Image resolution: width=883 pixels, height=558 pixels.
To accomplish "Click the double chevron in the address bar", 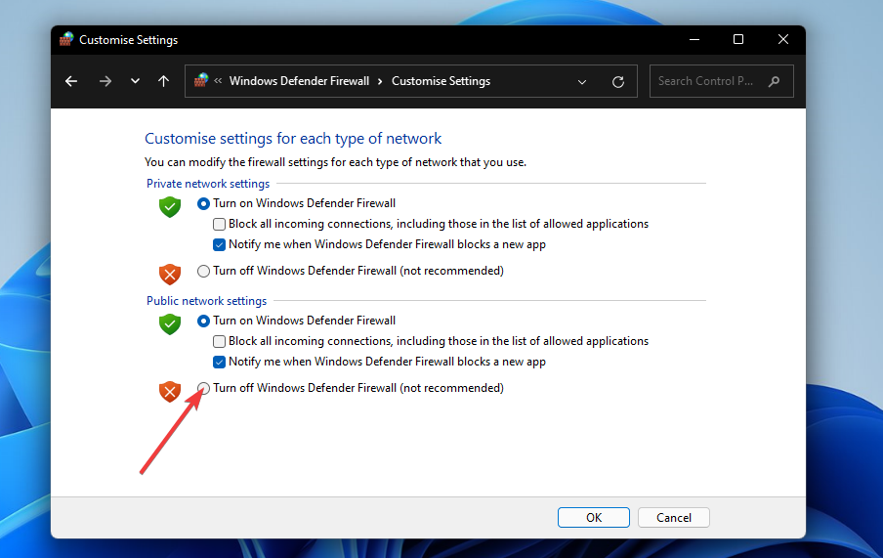I will tap(218, 80).
